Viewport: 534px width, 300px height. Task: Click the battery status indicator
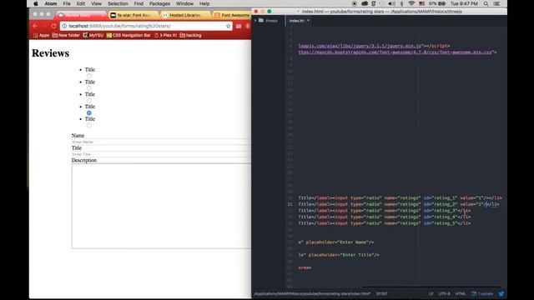(x=437, y=3)
